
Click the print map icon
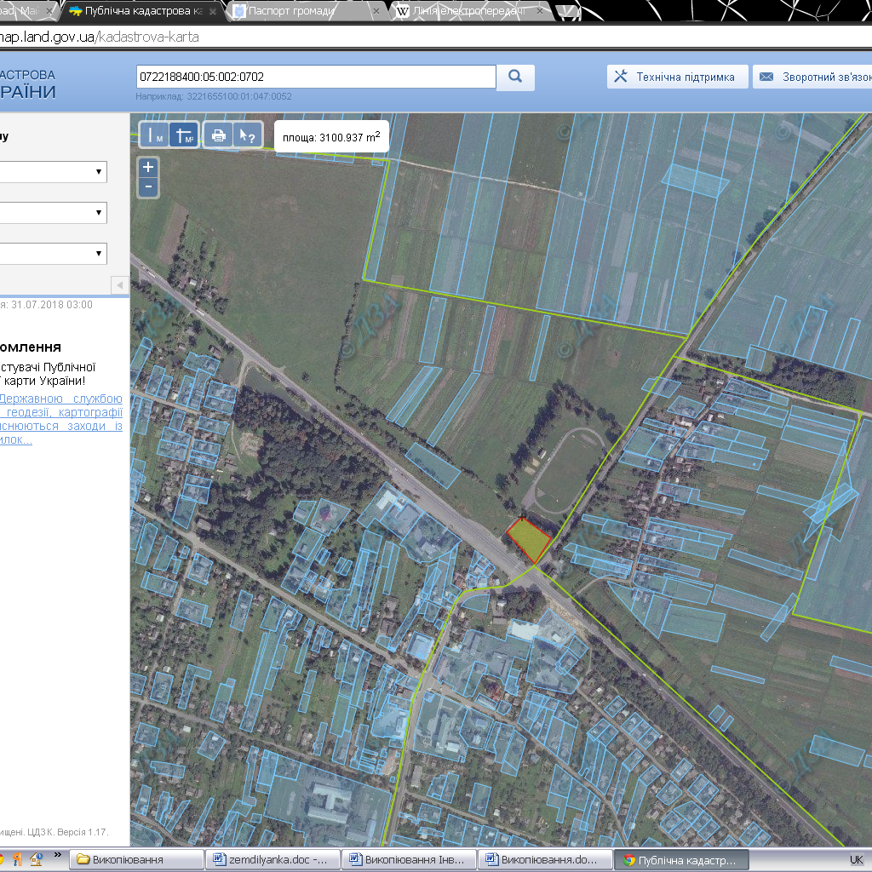(x=218, y=135)
